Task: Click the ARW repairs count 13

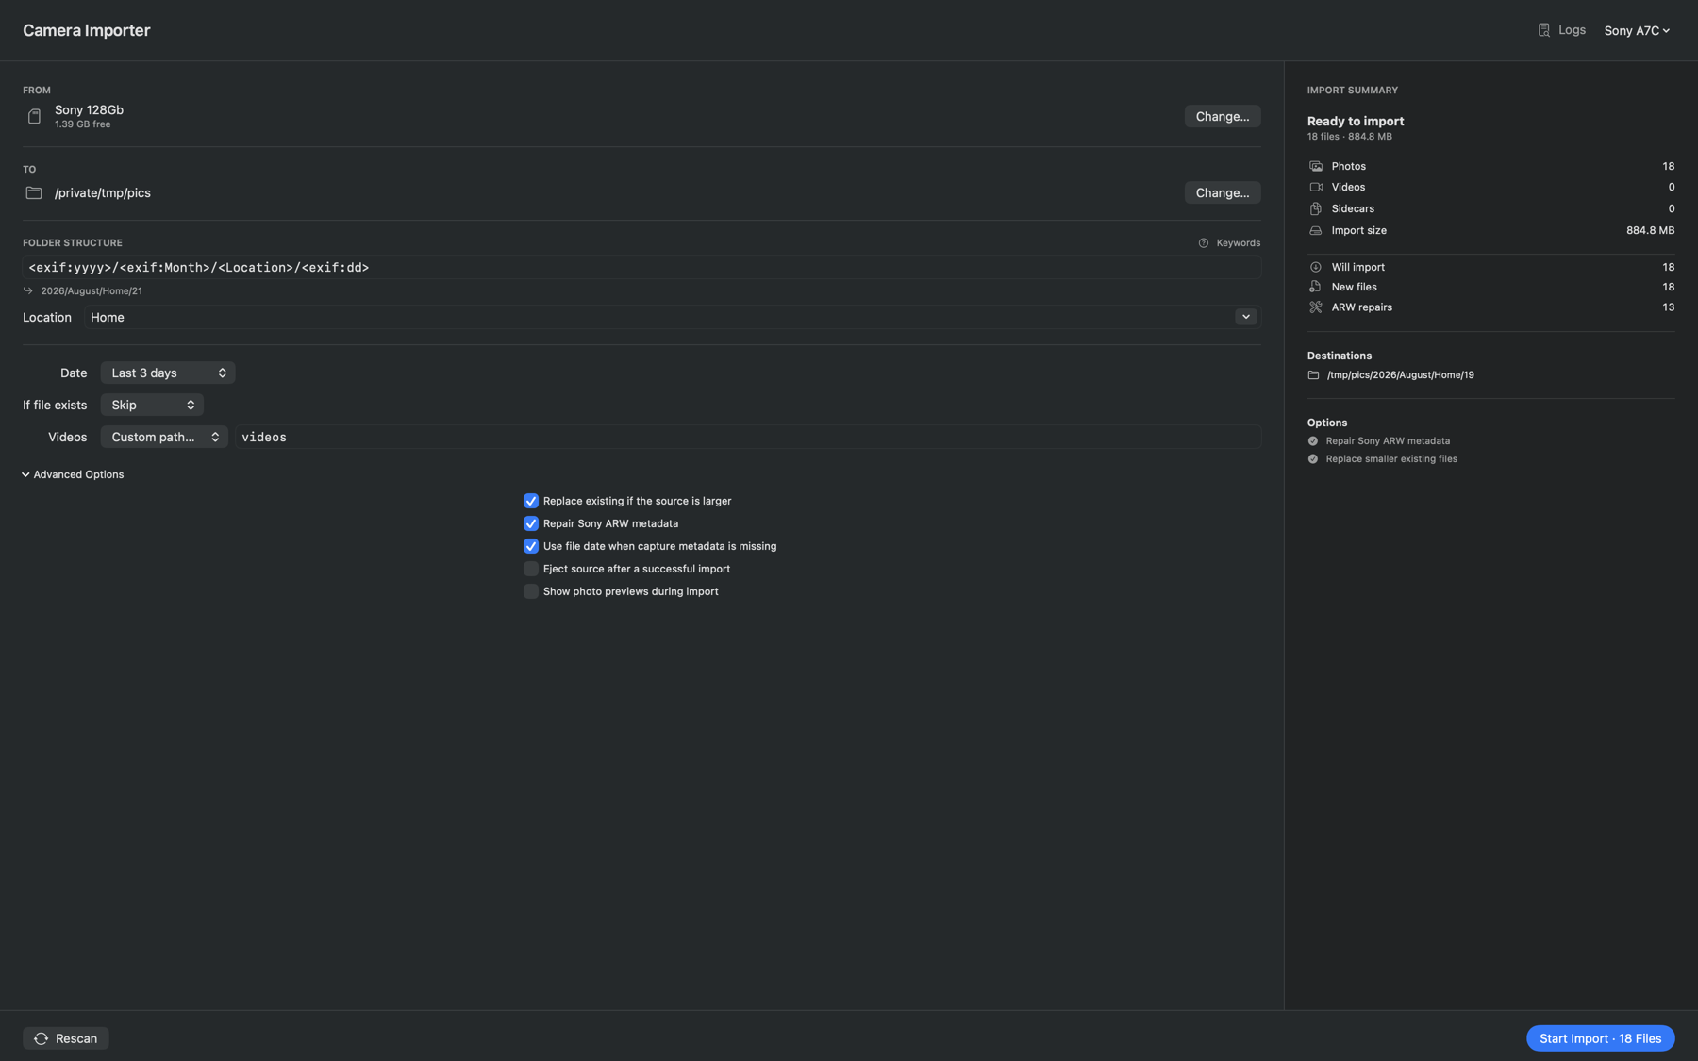Action: 1668,307
